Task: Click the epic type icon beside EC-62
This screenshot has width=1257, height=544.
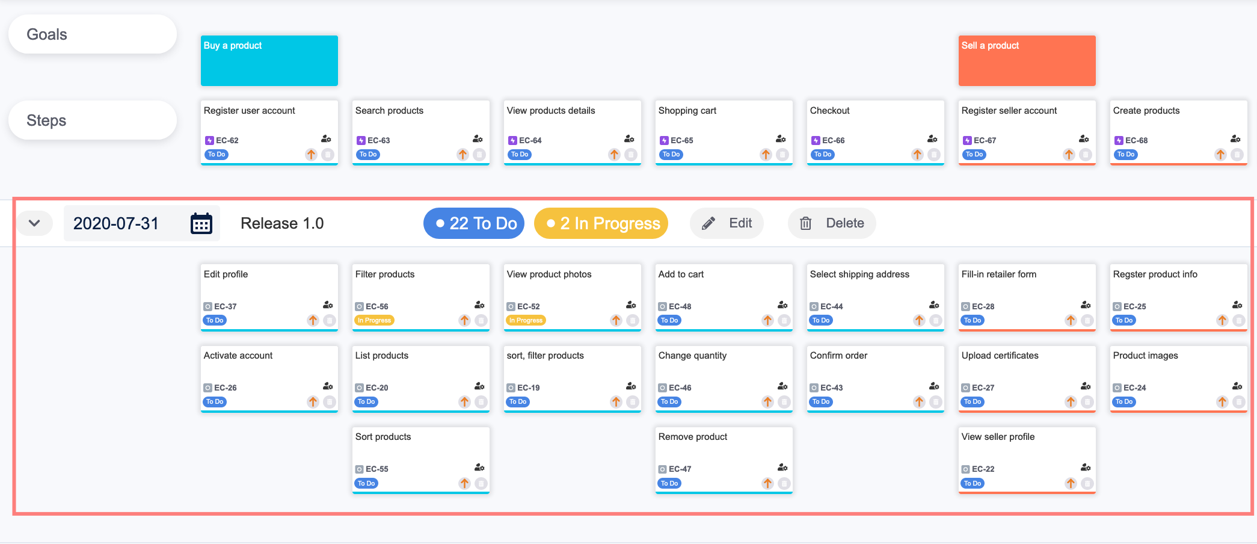Action: (209, 141)
